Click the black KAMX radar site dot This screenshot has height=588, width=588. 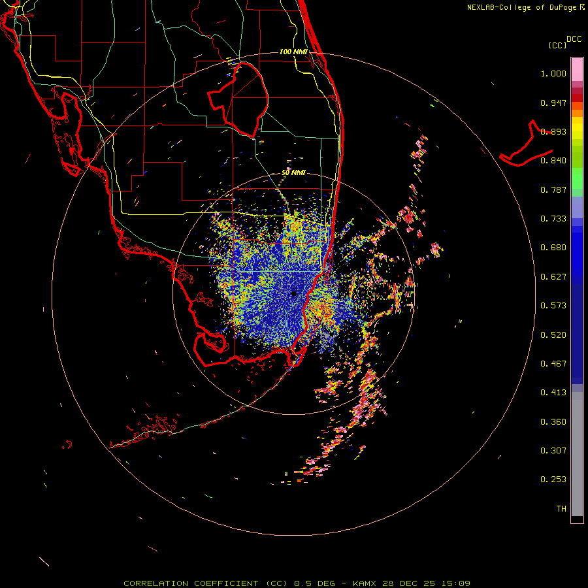[x=294, y=294]
